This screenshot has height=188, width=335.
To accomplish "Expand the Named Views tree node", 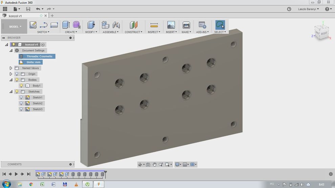I will tap(11, 68).
